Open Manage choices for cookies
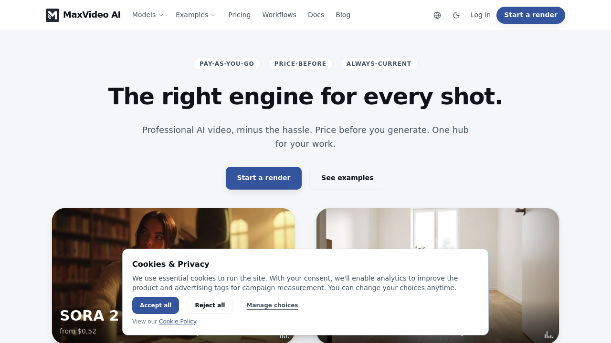 point(272,305)
